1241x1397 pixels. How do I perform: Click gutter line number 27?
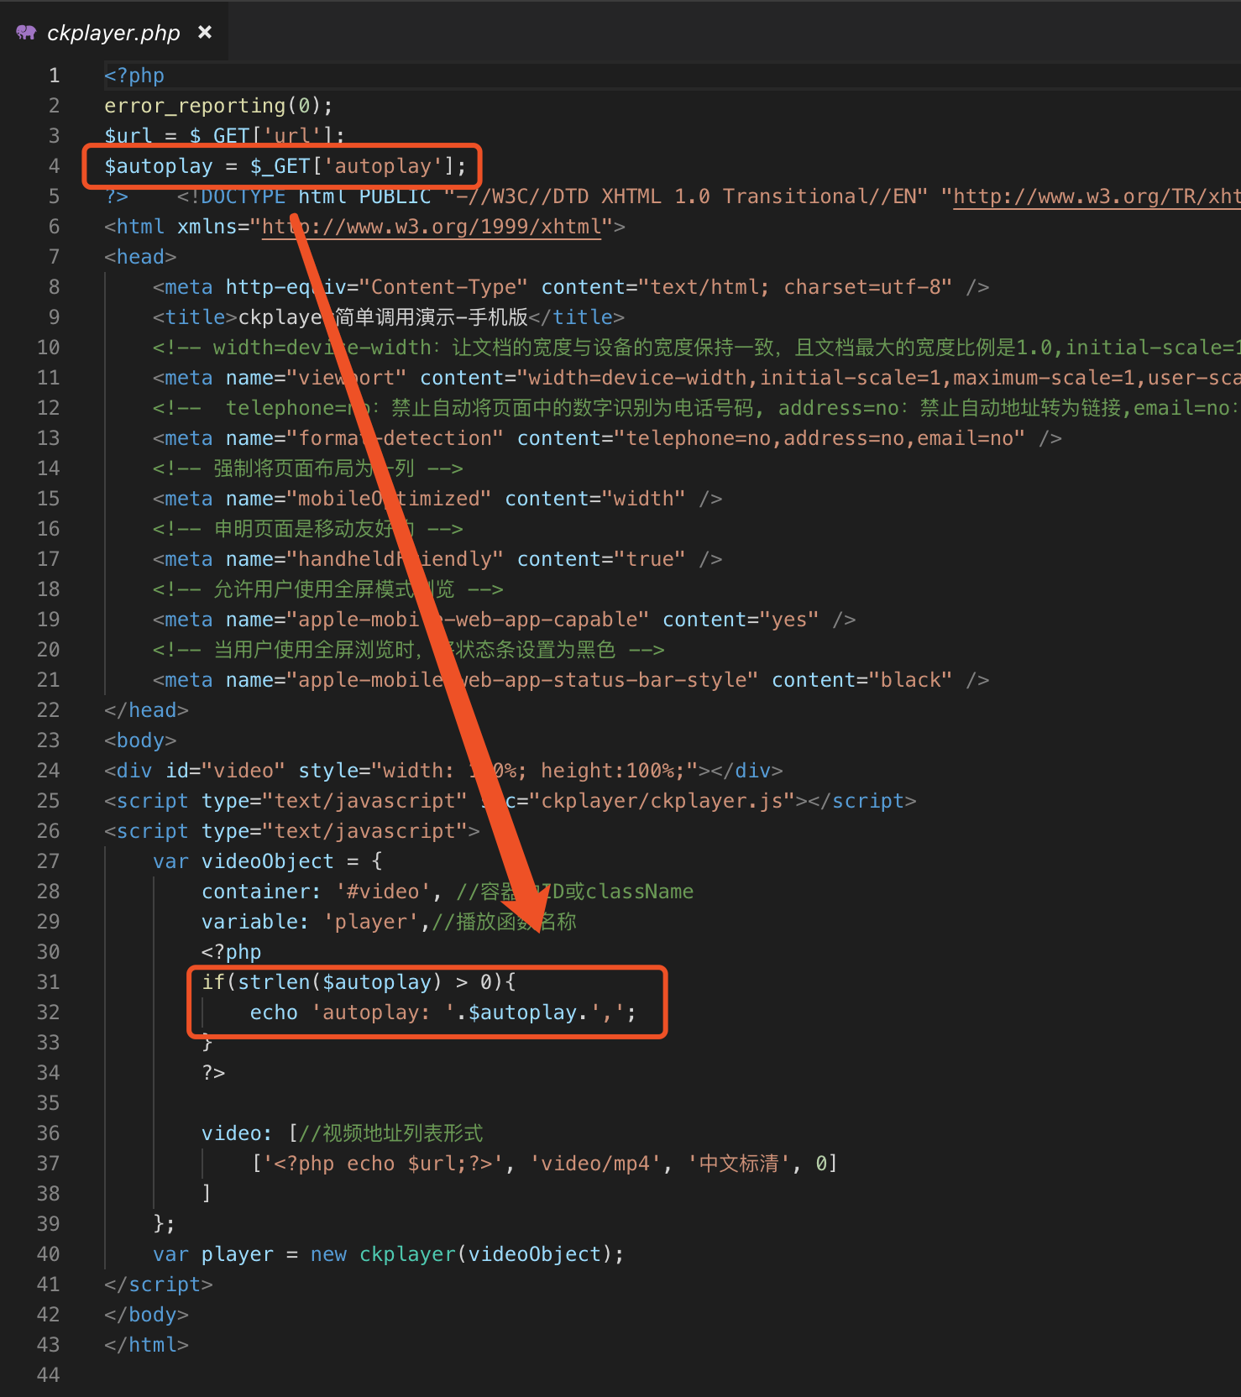pos(48,861)
